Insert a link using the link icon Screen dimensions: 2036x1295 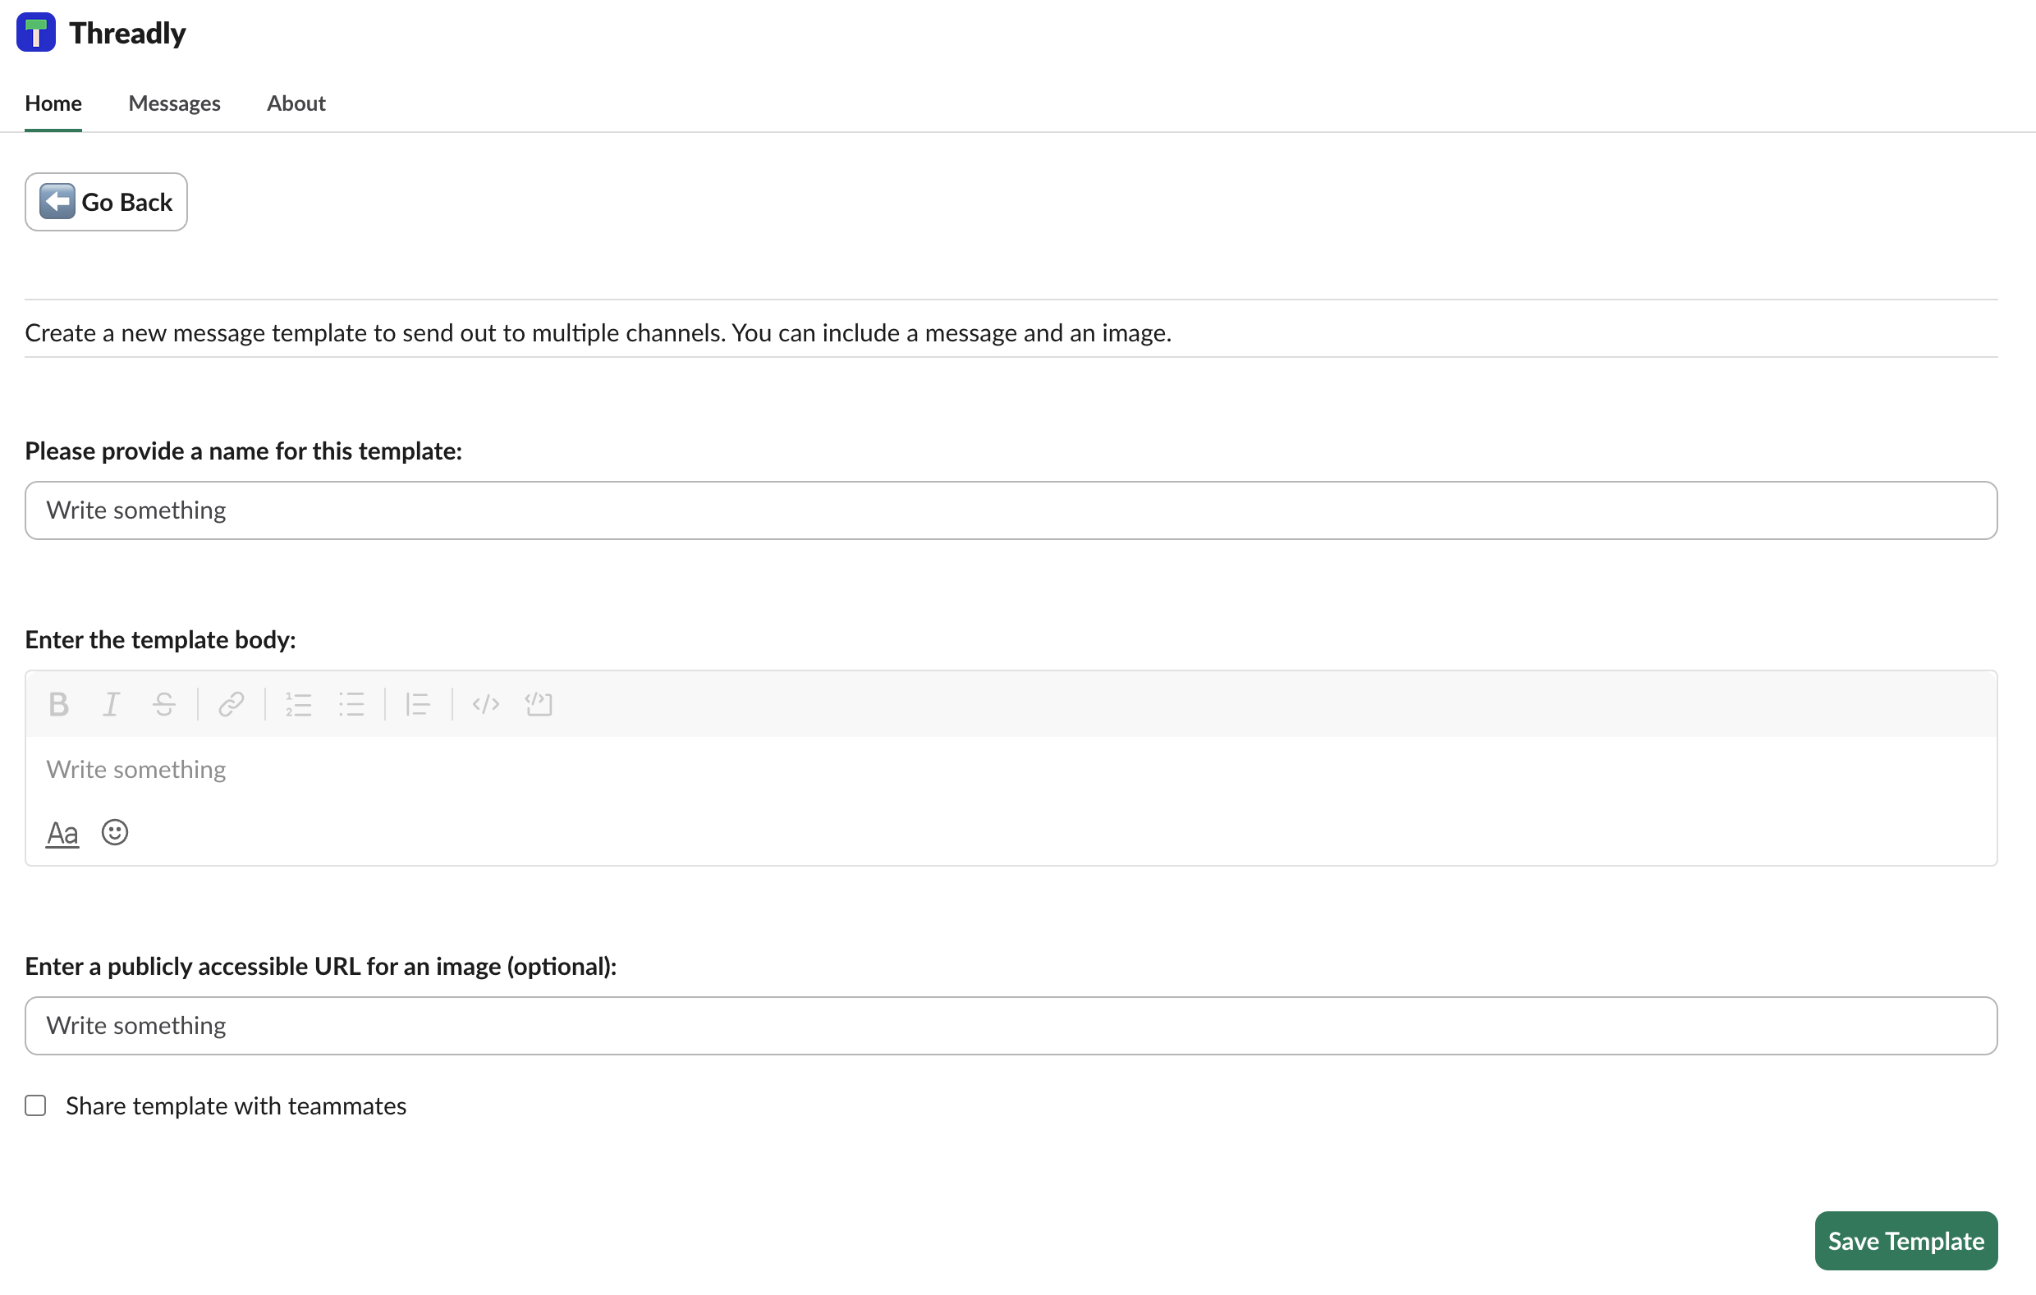coord(231,704)
